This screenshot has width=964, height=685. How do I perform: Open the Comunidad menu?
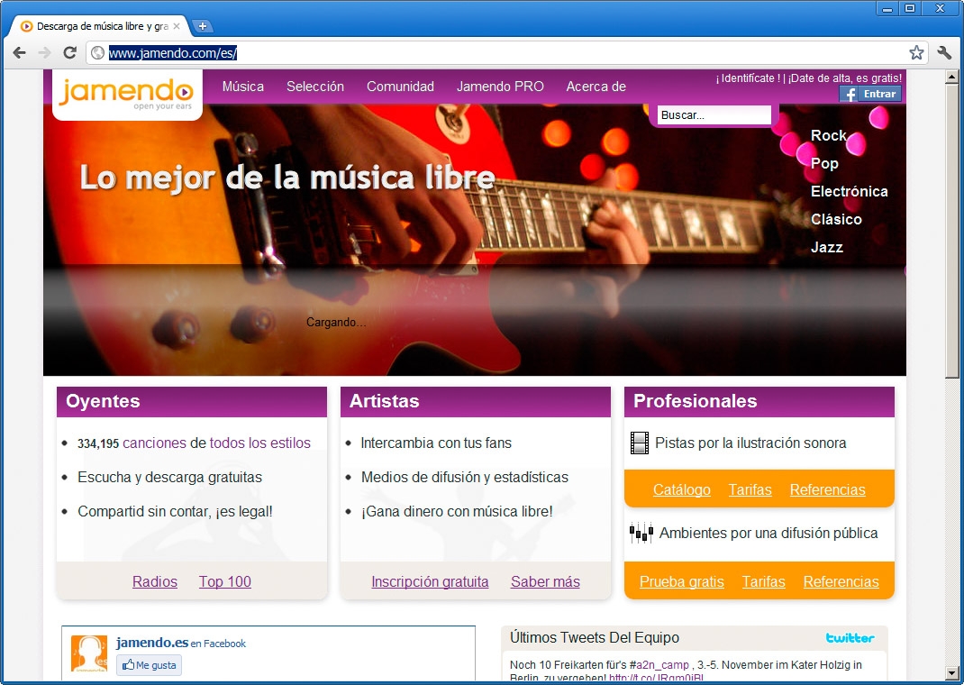pos(400,87)
